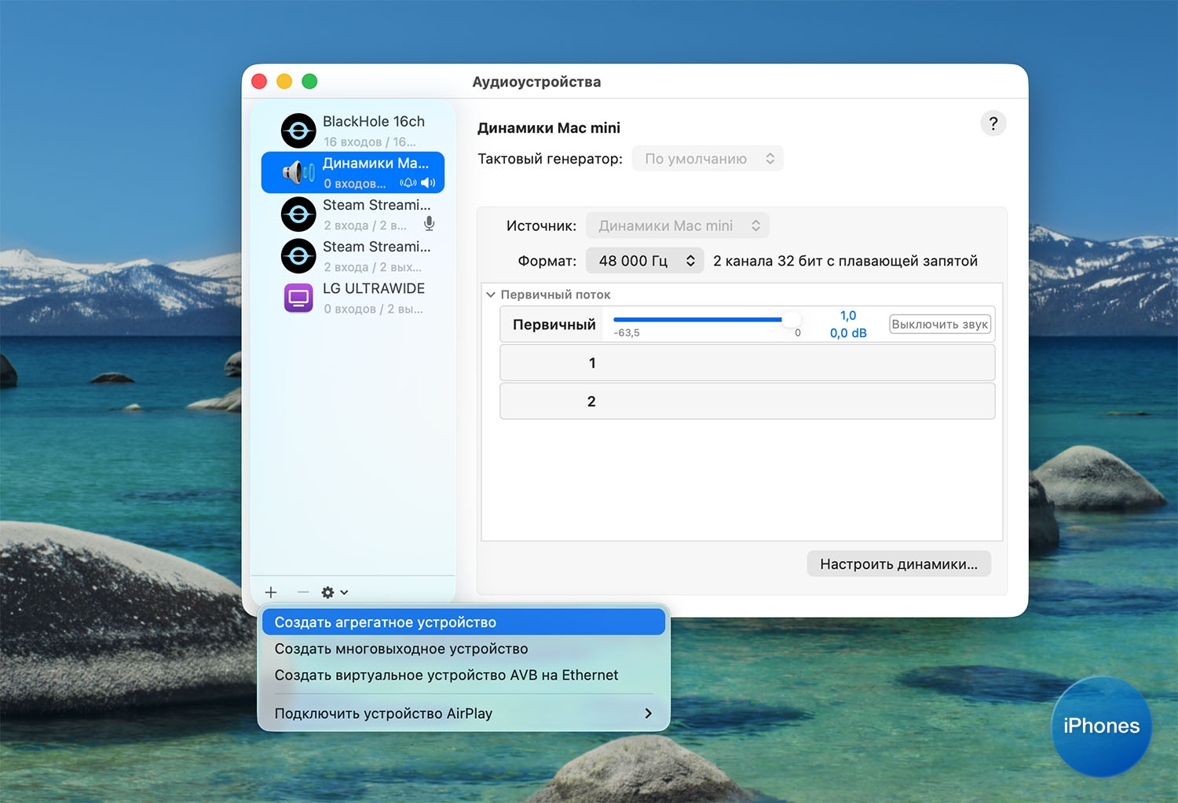Screen dimensions: 1178x803
Task: Click the sound output speaker indicator
Action: click(x=428, y=183)
